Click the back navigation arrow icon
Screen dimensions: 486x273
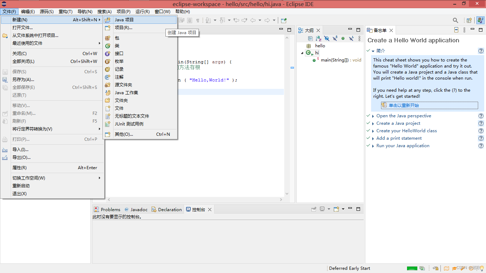click(x=253, y=21)
